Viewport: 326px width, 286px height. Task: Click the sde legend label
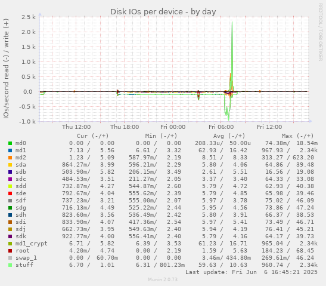point(21,193)
